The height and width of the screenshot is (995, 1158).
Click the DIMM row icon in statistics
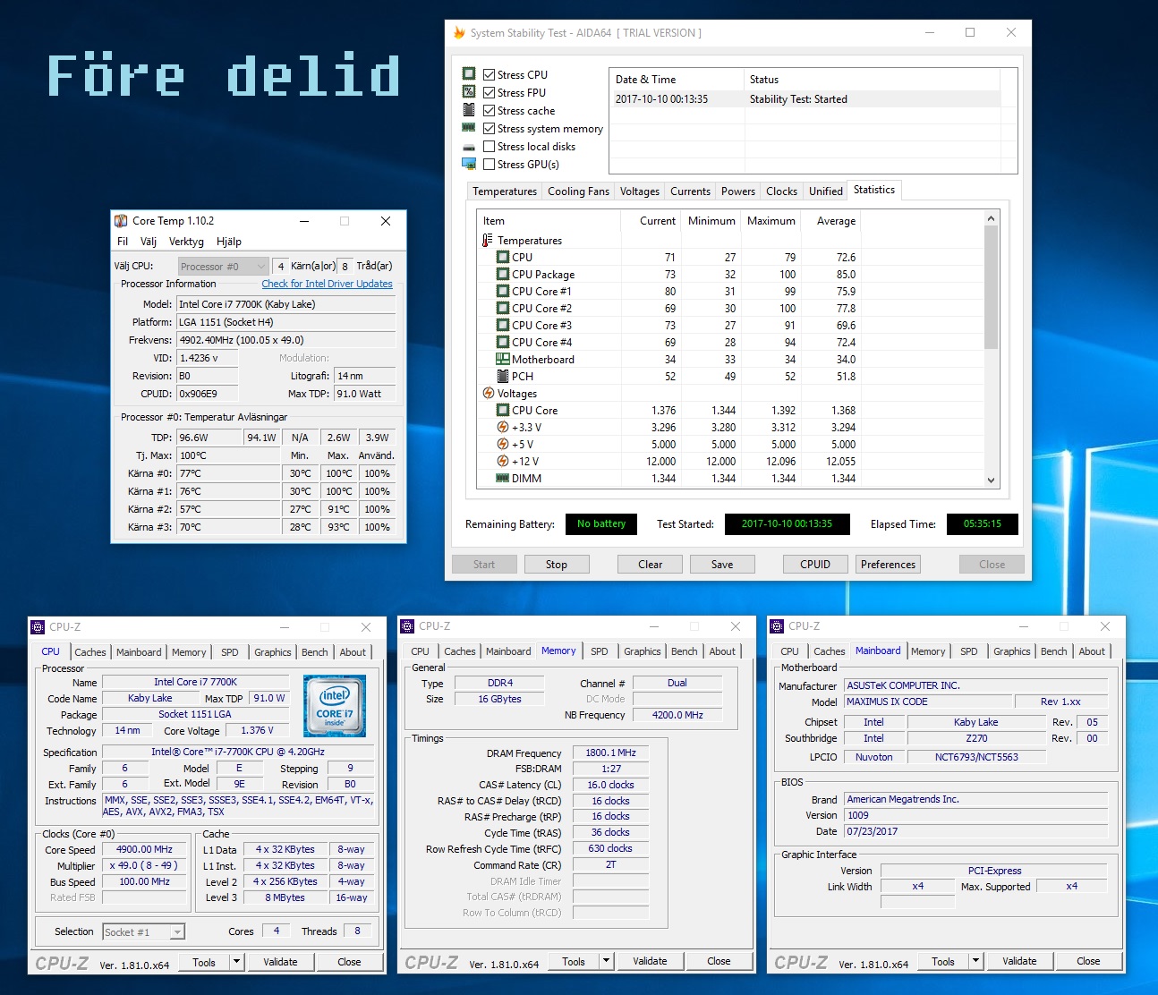point(503,478)
